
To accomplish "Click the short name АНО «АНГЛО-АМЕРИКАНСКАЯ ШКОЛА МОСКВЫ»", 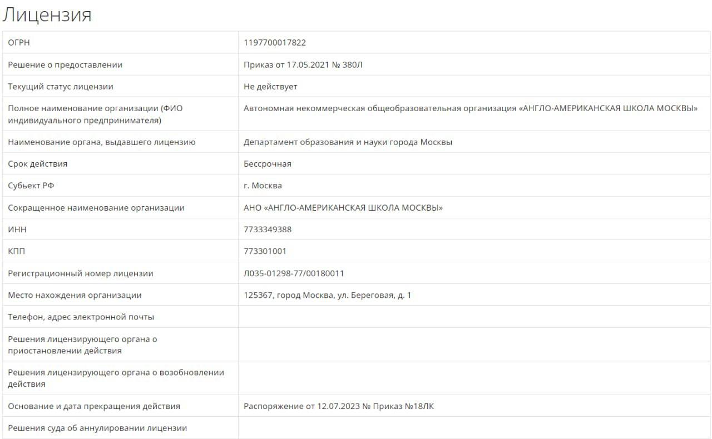I will click(343, 208).
